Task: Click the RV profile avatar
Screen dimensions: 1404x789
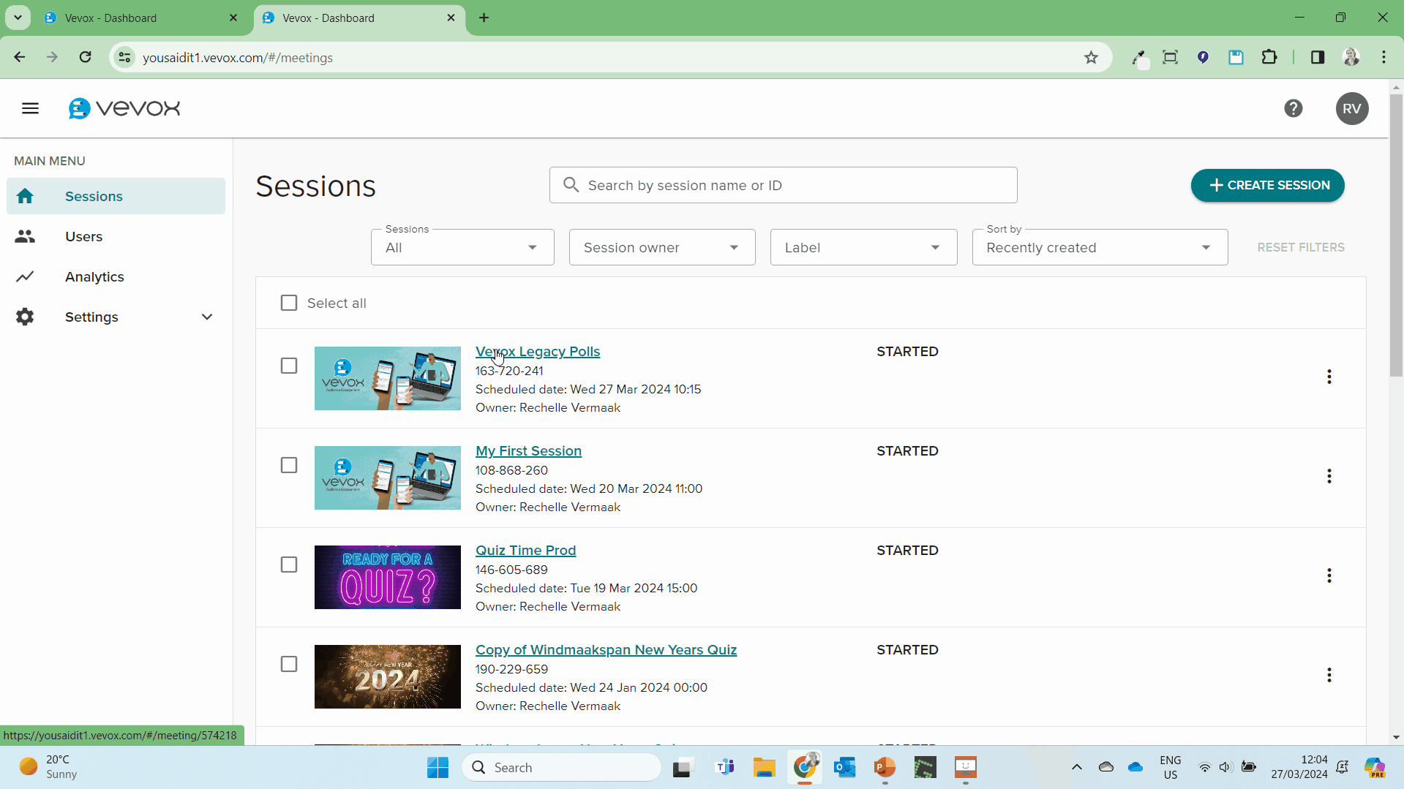Action: pos(1351,108)
